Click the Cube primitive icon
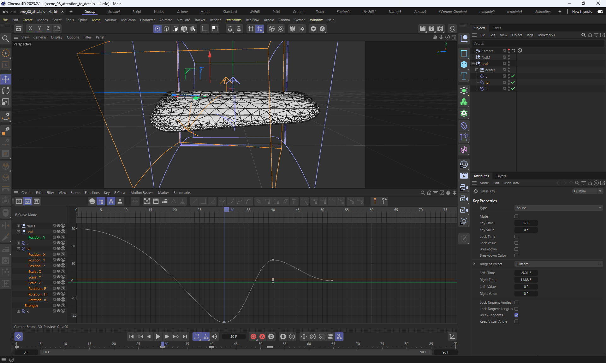 tap(464, 65)
